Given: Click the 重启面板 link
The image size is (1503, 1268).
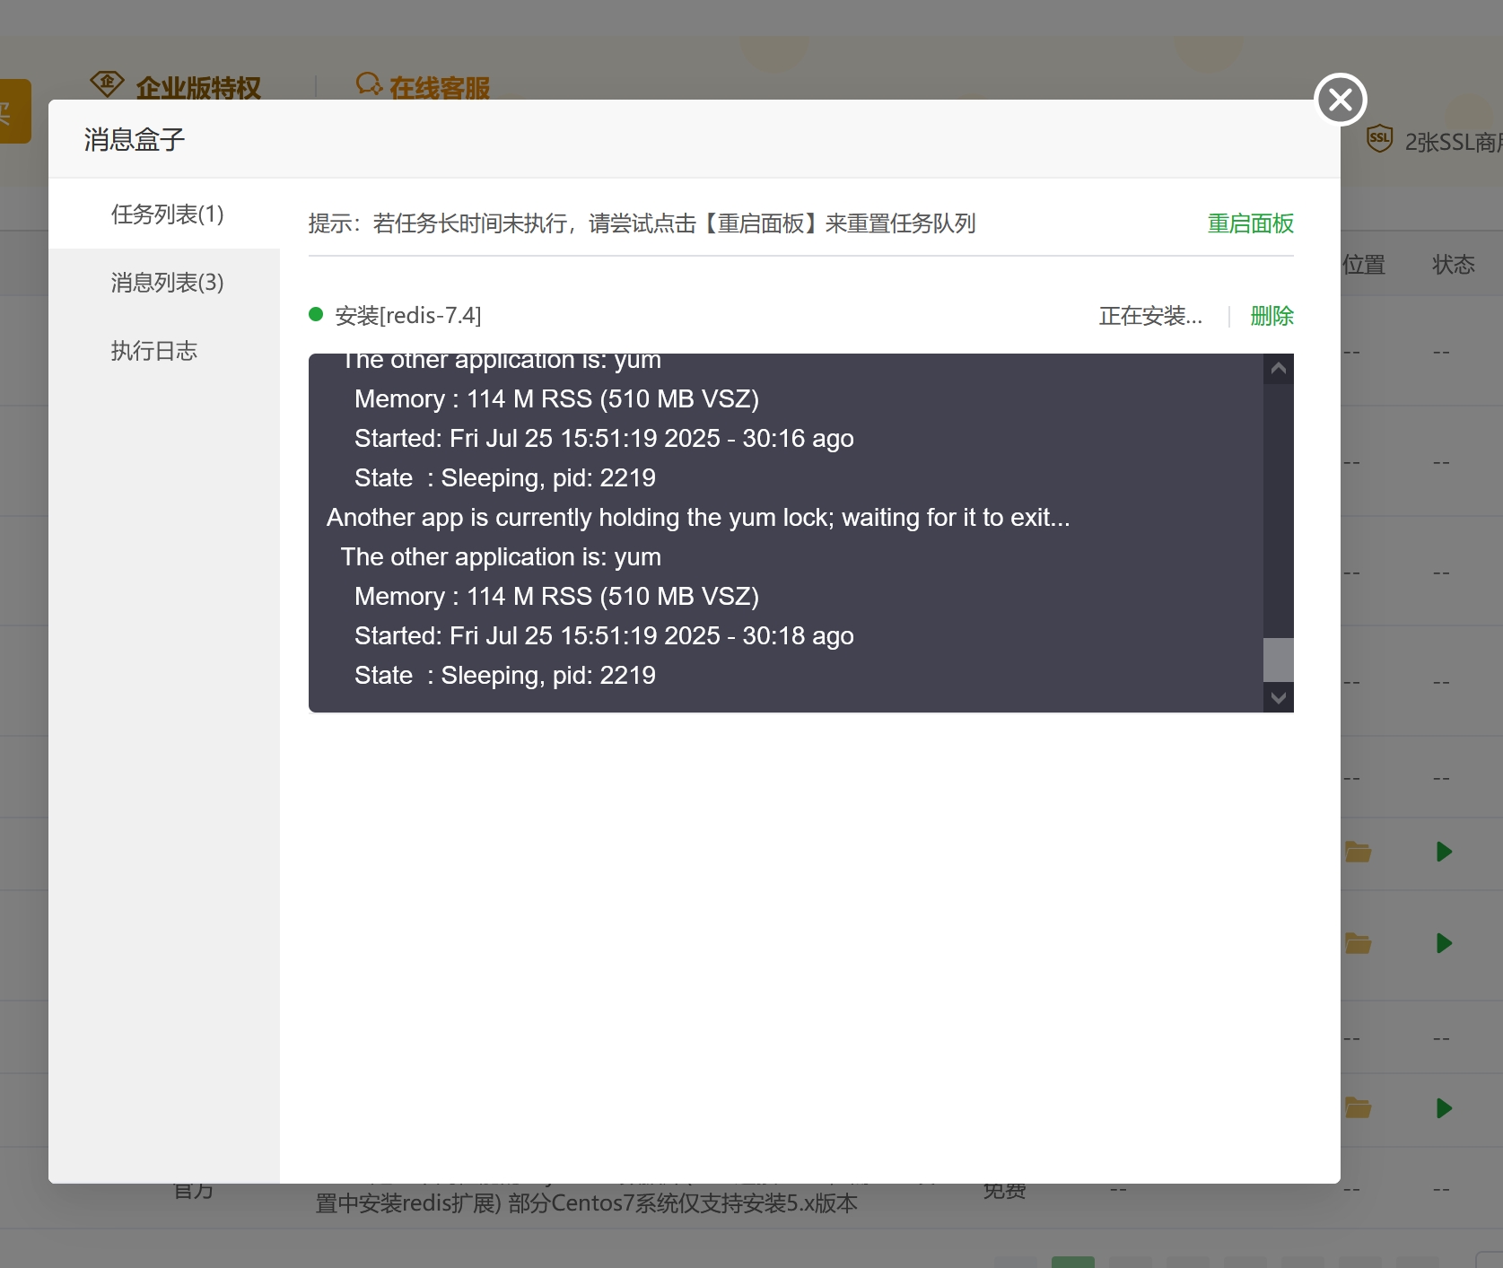Looking at the screenshot, I should tap(1250, 223).
